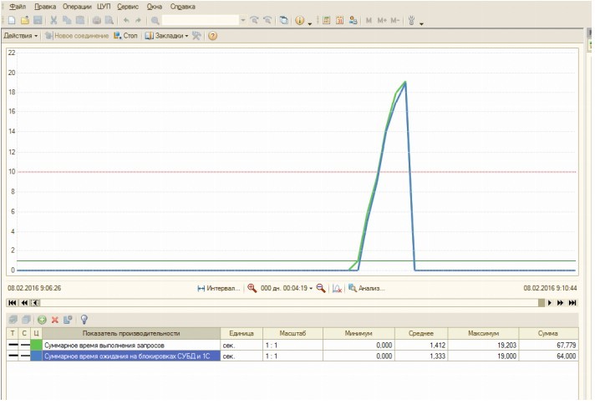Open the calculator icon
Image resolution: width=595 pixels, height=404 pixels.
pos(327,21)
